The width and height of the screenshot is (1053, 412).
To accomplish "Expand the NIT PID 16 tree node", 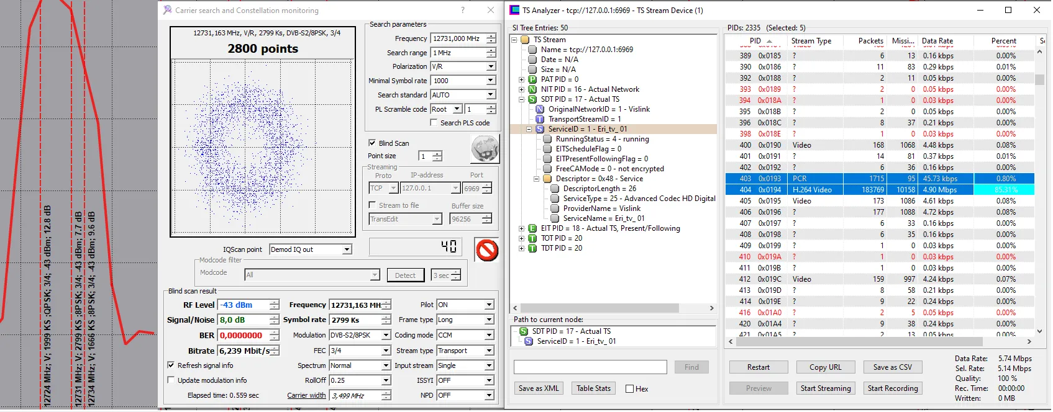I will tap(522, 89).
